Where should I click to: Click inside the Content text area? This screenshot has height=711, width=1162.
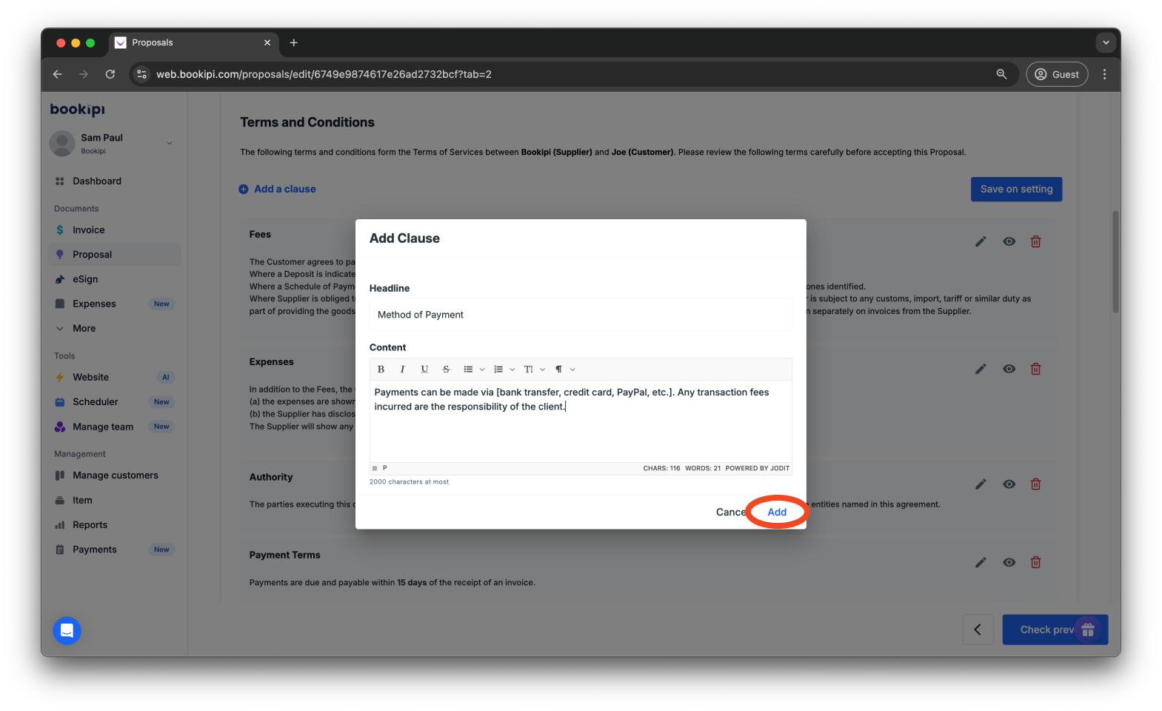581,421
